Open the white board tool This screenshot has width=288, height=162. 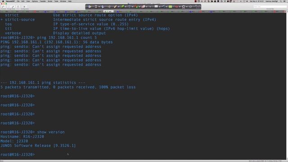(156, 7)
